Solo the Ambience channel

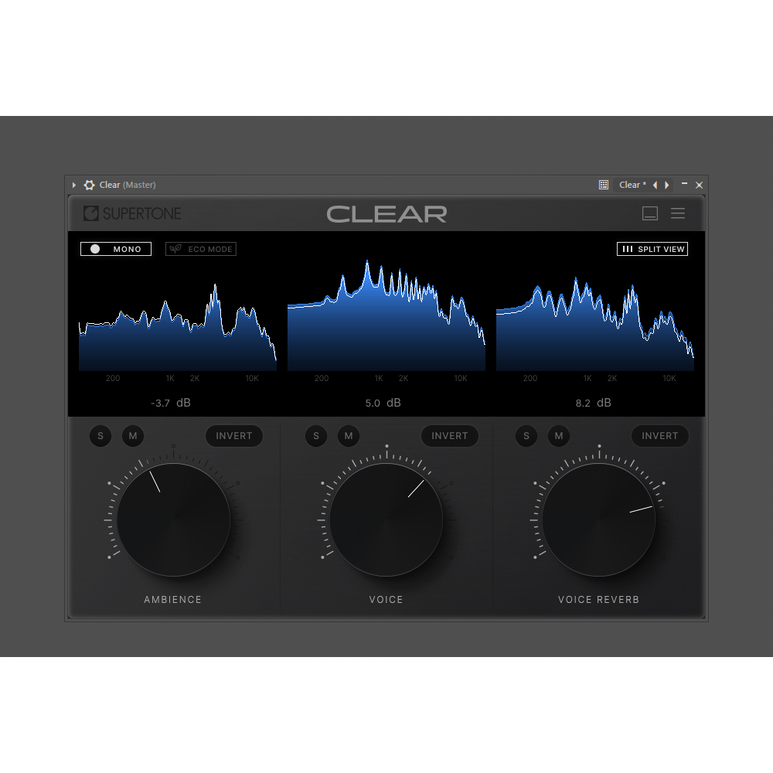tap(100, 436)
